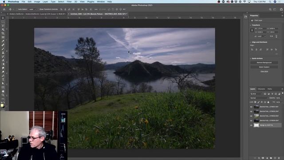Open the Filter menu
Viewport: 284px width, 160px height.
69,2
